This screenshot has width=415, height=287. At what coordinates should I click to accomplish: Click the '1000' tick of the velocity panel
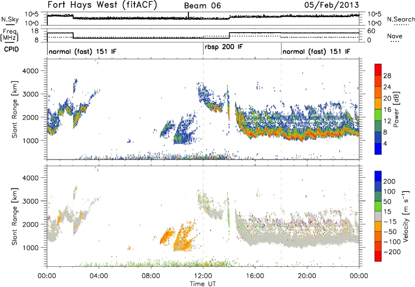pos(30,248)
